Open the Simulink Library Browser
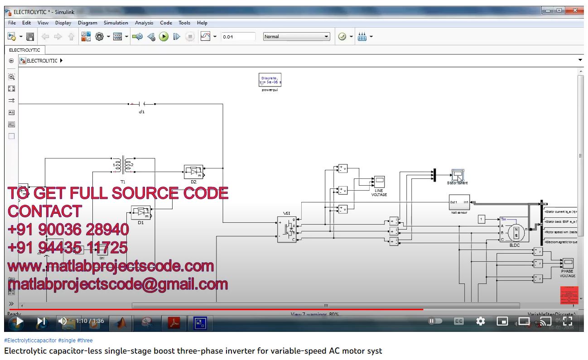The width and height of the screenshot is (588, 360). coord(86,37)
